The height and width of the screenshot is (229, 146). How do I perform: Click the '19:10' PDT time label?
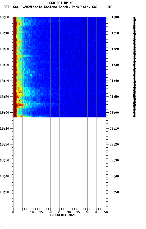[x=4, y=129]
